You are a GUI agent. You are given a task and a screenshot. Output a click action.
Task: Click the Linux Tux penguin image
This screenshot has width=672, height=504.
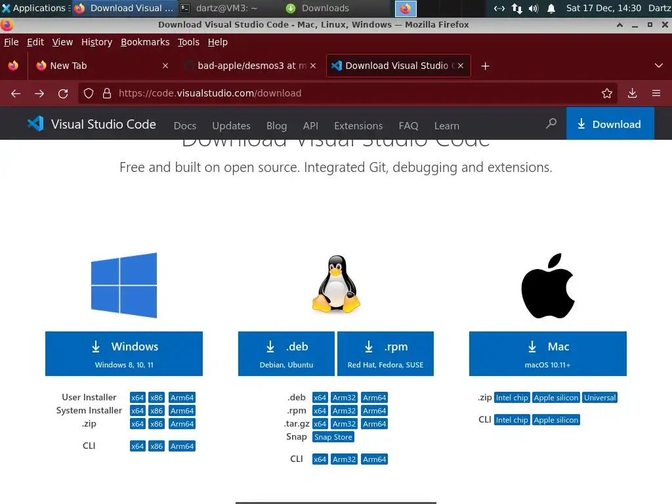click(336, 284)
